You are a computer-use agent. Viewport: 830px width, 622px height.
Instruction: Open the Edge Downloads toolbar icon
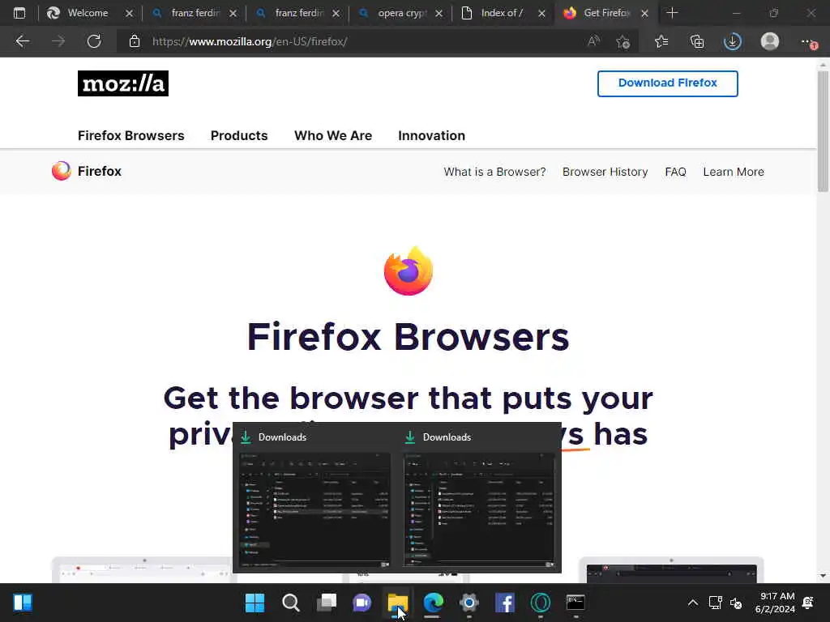coord(733,41)
